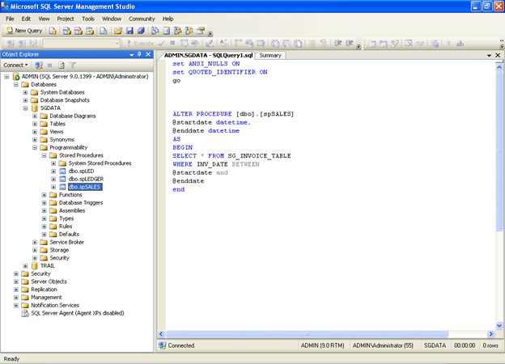Click Increase Indent icon
The height and width of the screenshot is (364, 505).
pos(350,43)
